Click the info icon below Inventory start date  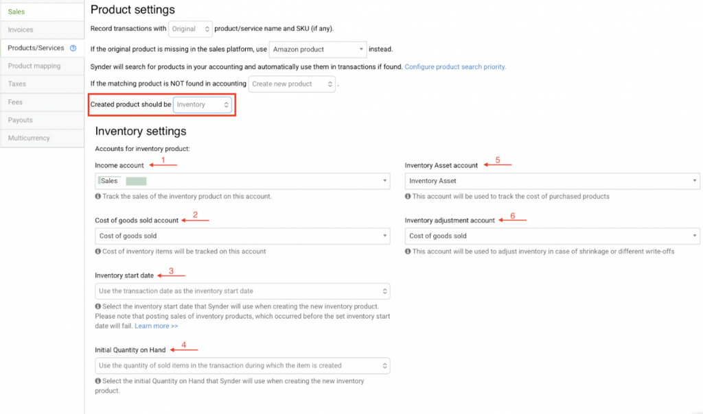point(98,306)
